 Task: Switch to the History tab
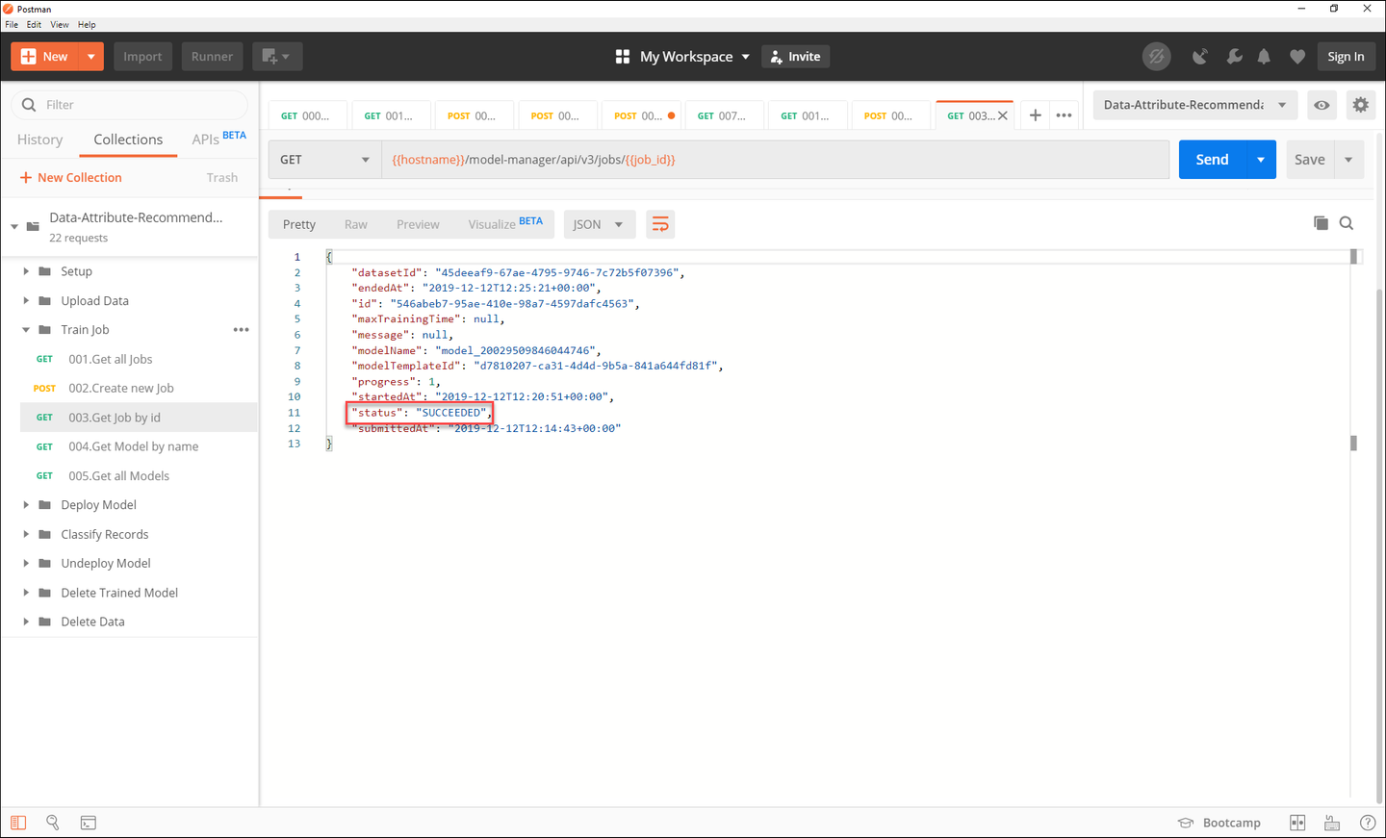click(40, 140)
